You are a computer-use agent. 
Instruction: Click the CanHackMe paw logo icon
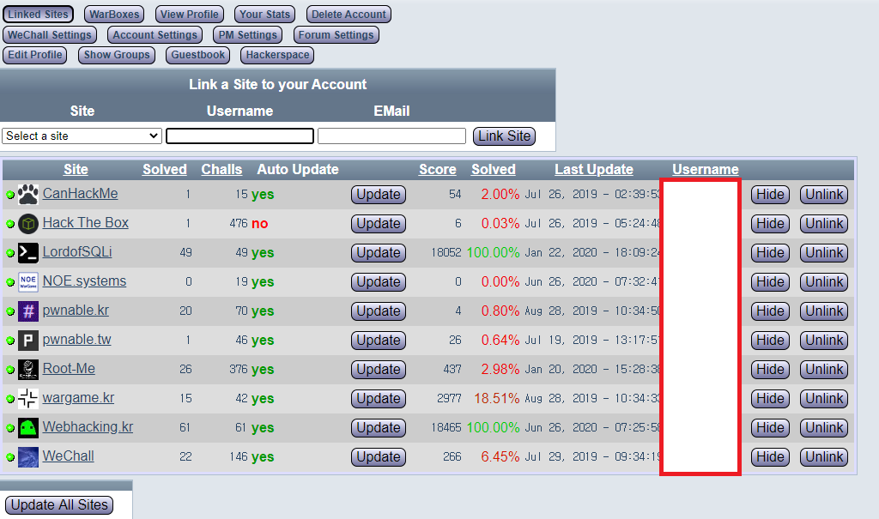[x=28, y=195]
